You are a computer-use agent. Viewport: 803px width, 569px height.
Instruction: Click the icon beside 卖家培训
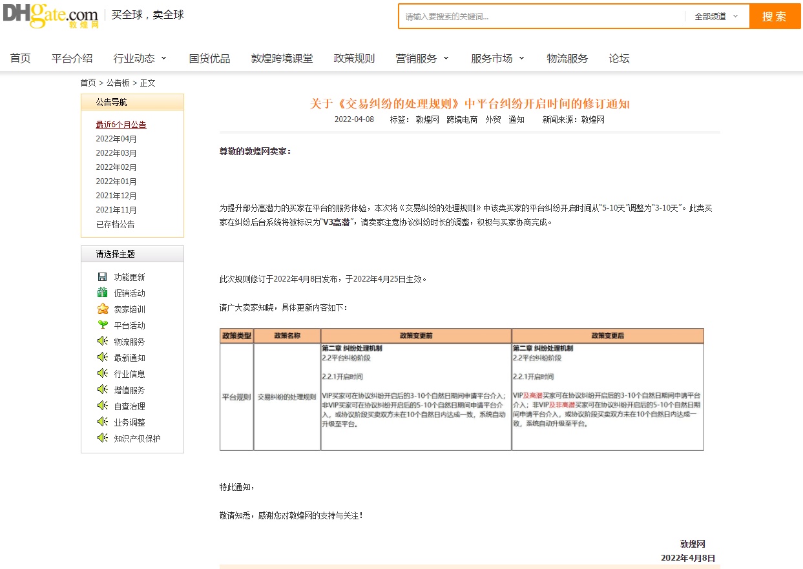tap(102, 309)
